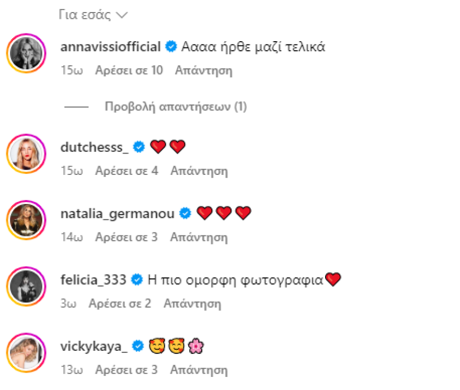Expand the 'Για εσάς' sorting dropdown
This screenshot has width=460, height=390.
click(x=93, y=15)
